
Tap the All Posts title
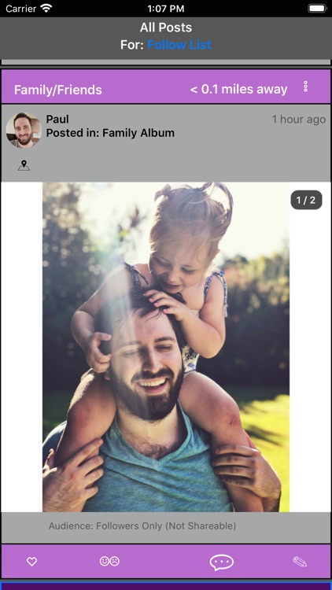click(x=166, y=28)
